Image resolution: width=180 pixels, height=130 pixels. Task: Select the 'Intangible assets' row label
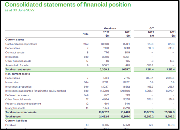[15, 108]
